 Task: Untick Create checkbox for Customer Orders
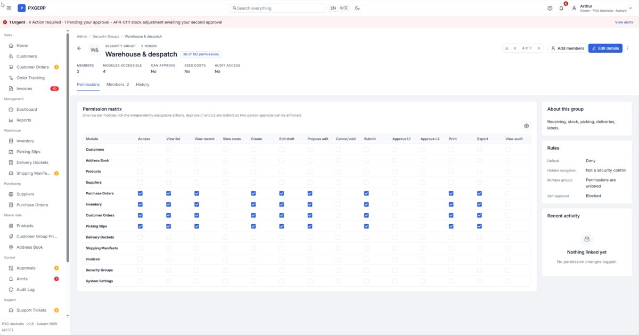click(x=253, y=215)
